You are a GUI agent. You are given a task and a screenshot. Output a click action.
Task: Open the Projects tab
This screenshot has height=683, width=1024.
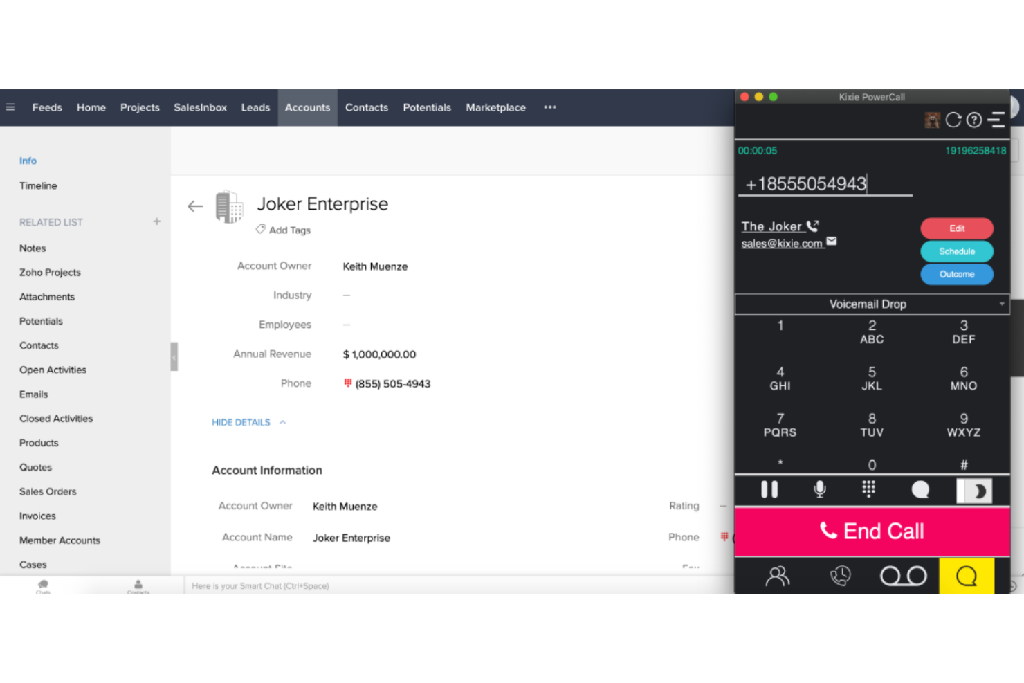[x=140, y=107]
